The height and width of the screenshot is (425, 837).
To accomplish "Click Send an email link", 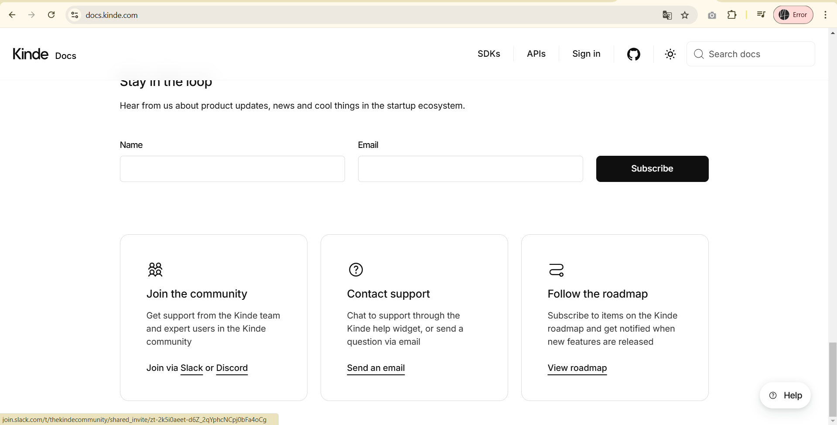I will 376,368.
